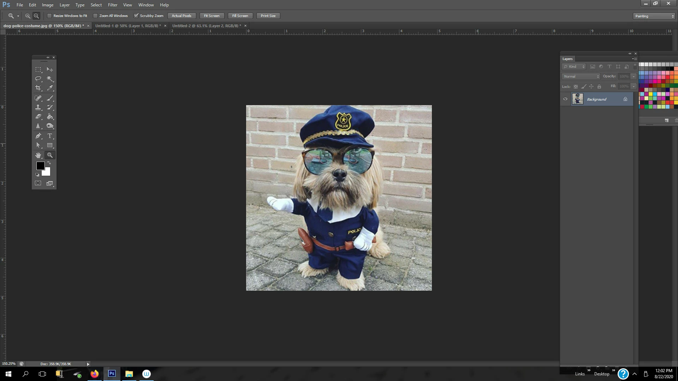The height and width of the screenshot is (381, 678).
Task: Select the Horizontal Type tool
Action: [x=50, y=136]
